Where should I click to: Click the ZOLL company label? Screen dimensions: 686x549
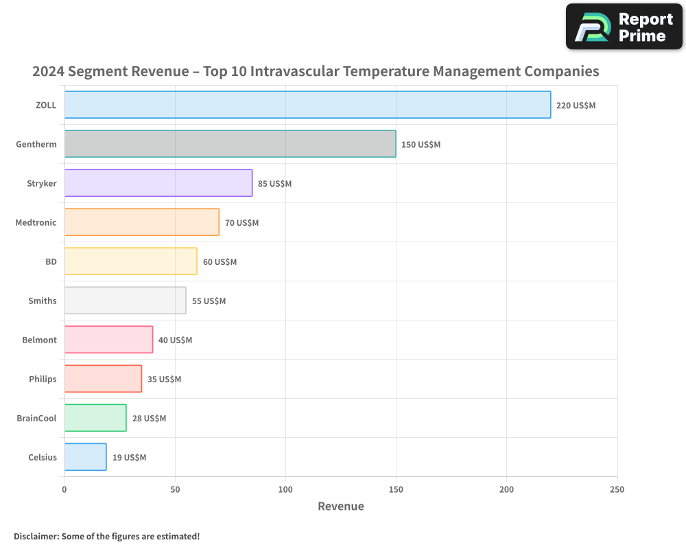pyautogui.click(x=46, y=105)
